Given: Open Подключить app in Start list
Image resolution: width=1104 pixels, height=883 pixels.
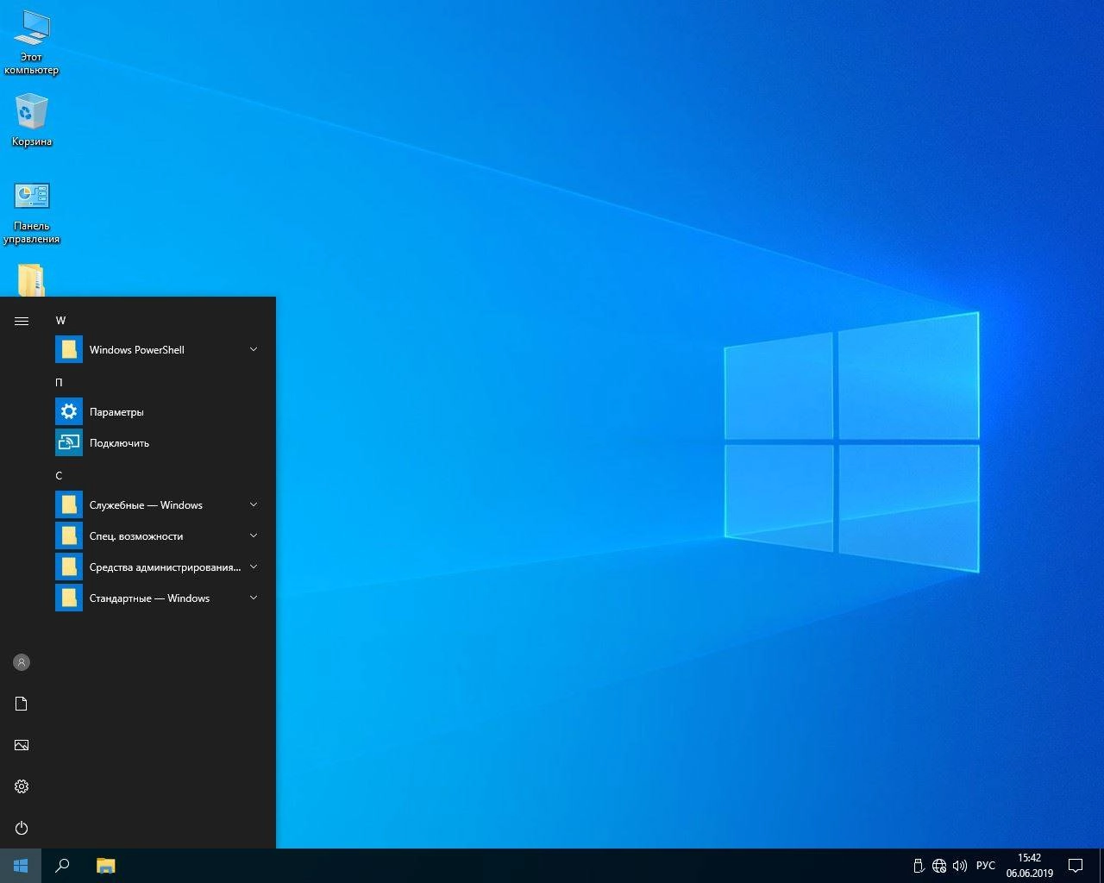Looking at the screenshot, I should tap(159, 443).
